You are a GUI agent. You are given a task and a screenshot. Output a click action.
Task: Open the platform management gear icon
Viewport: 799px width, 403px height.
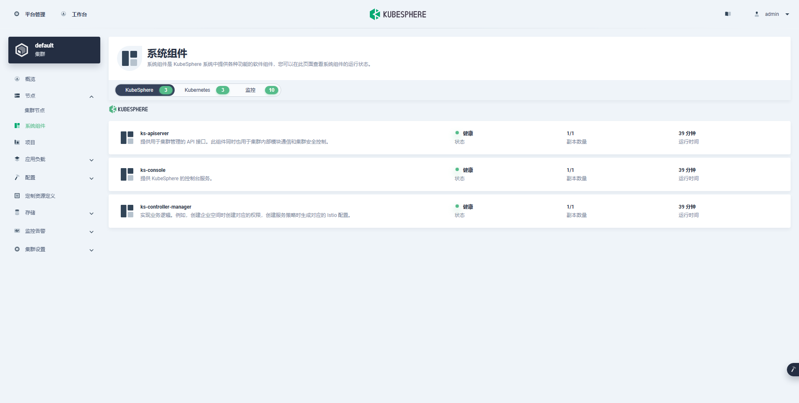coord(17,14)
